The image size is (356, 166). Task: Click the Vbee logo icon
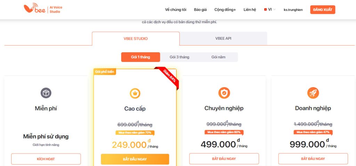click(33, 9)
